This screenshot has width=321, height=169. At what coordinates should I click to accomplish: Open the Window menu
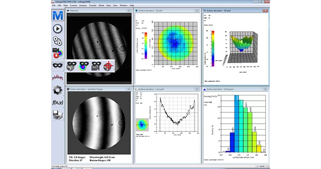point(123,6)
